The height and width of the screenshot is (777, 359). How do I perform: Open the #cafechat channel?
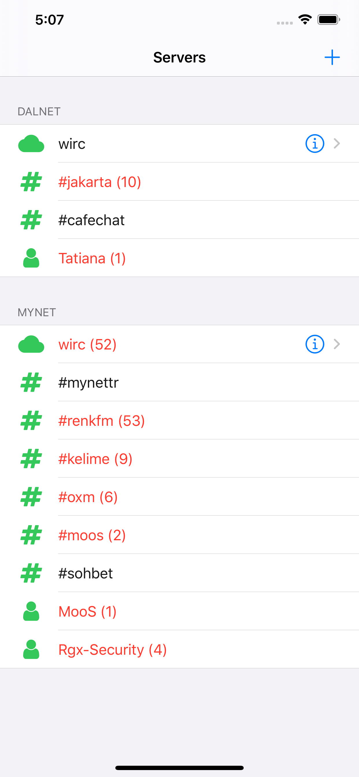point(179,220)
